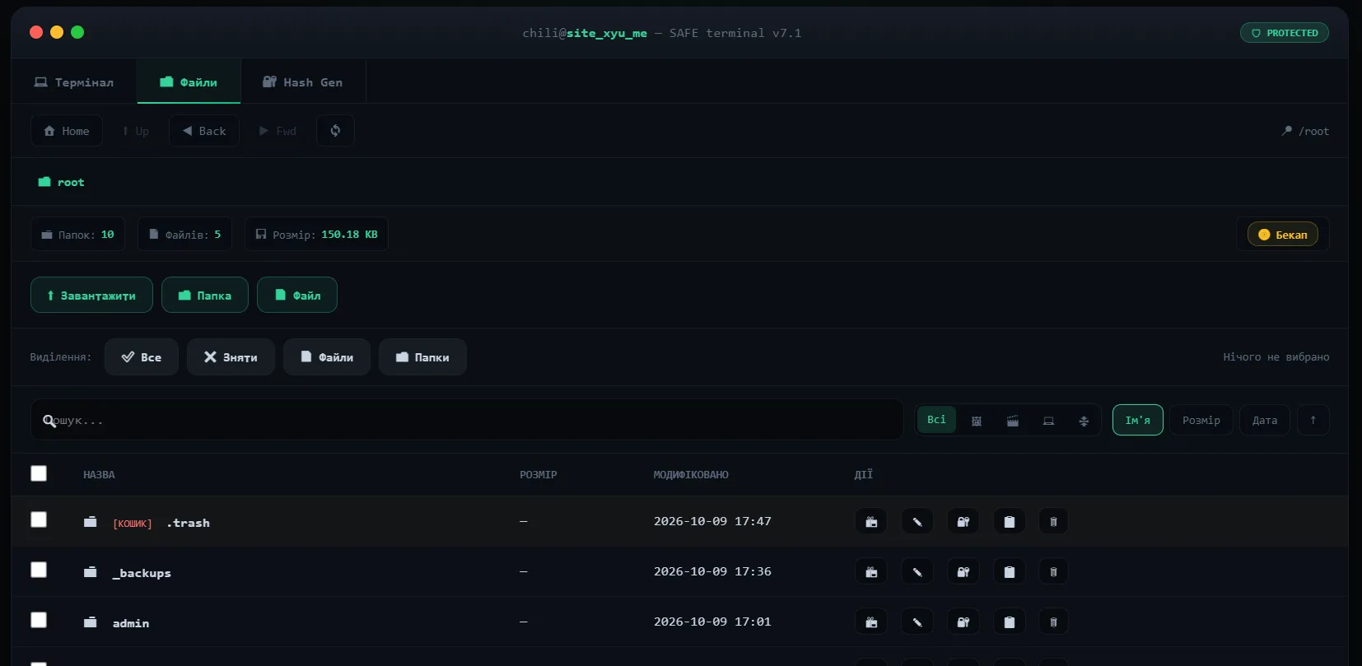
Task: Sort the files by Дата
Action: click(x=1265, y=420)
